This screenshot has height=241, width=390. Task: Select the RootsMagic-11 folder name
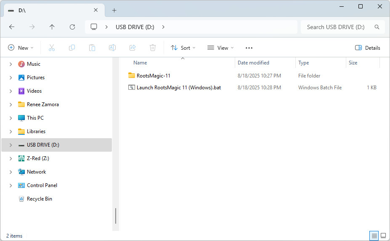click(x=153, y=76)
